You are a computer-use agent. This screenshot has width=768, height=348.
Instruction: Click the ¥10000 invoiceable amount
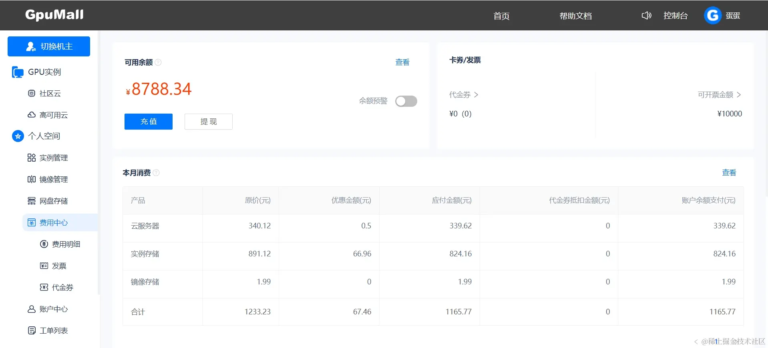tap(730, 114)
